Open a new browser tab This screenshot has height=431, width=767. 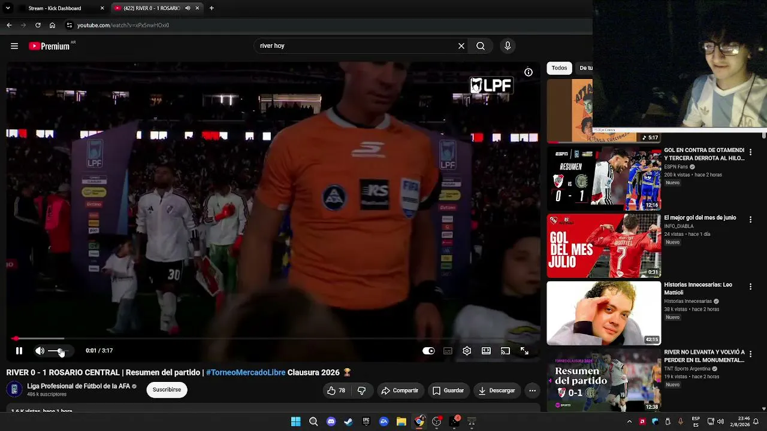(212, 8)
